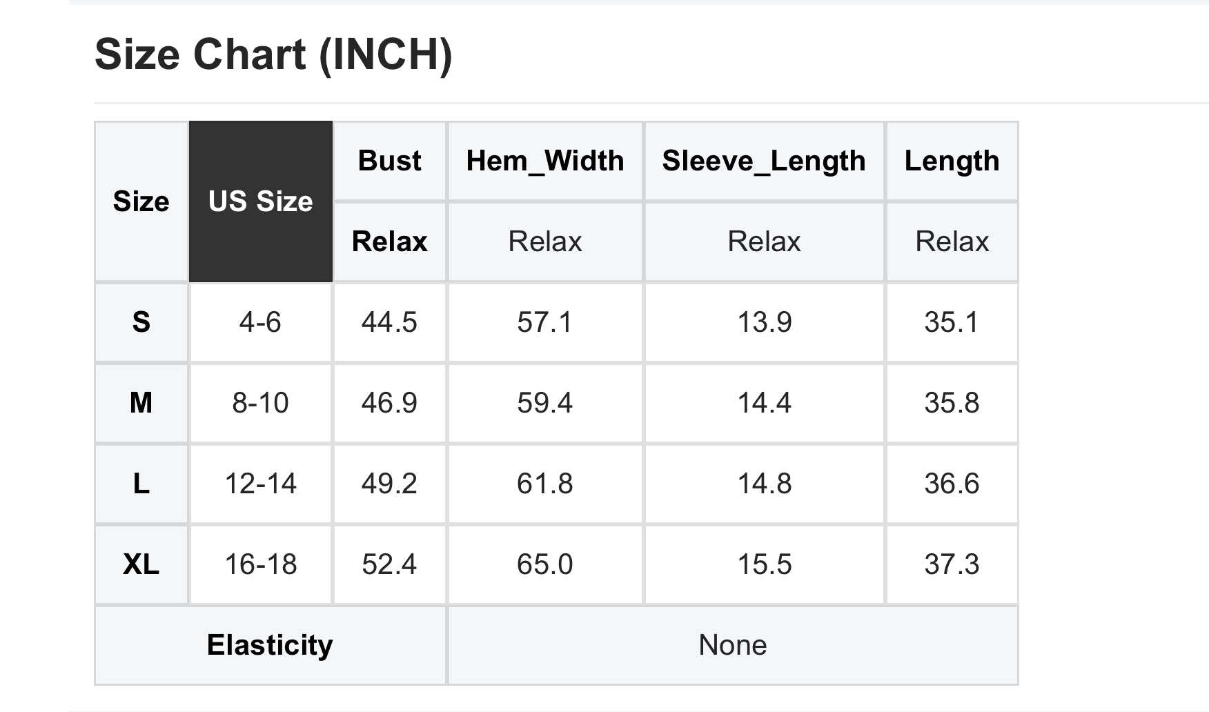Viewport: 1209px width, 712px height.
Task: Click length value 35.1
Action: pyautogui.click(x=952, y=322)
